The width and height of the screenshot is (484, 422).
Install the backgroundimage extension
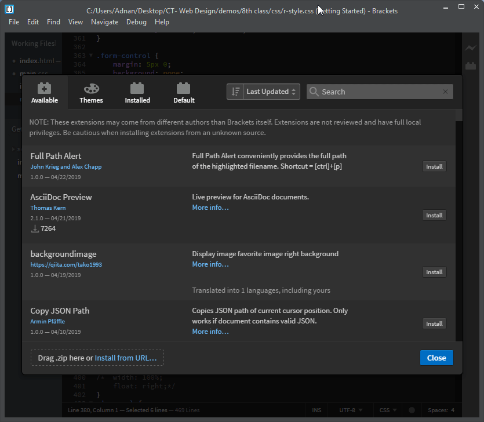[x=434, y=272]
